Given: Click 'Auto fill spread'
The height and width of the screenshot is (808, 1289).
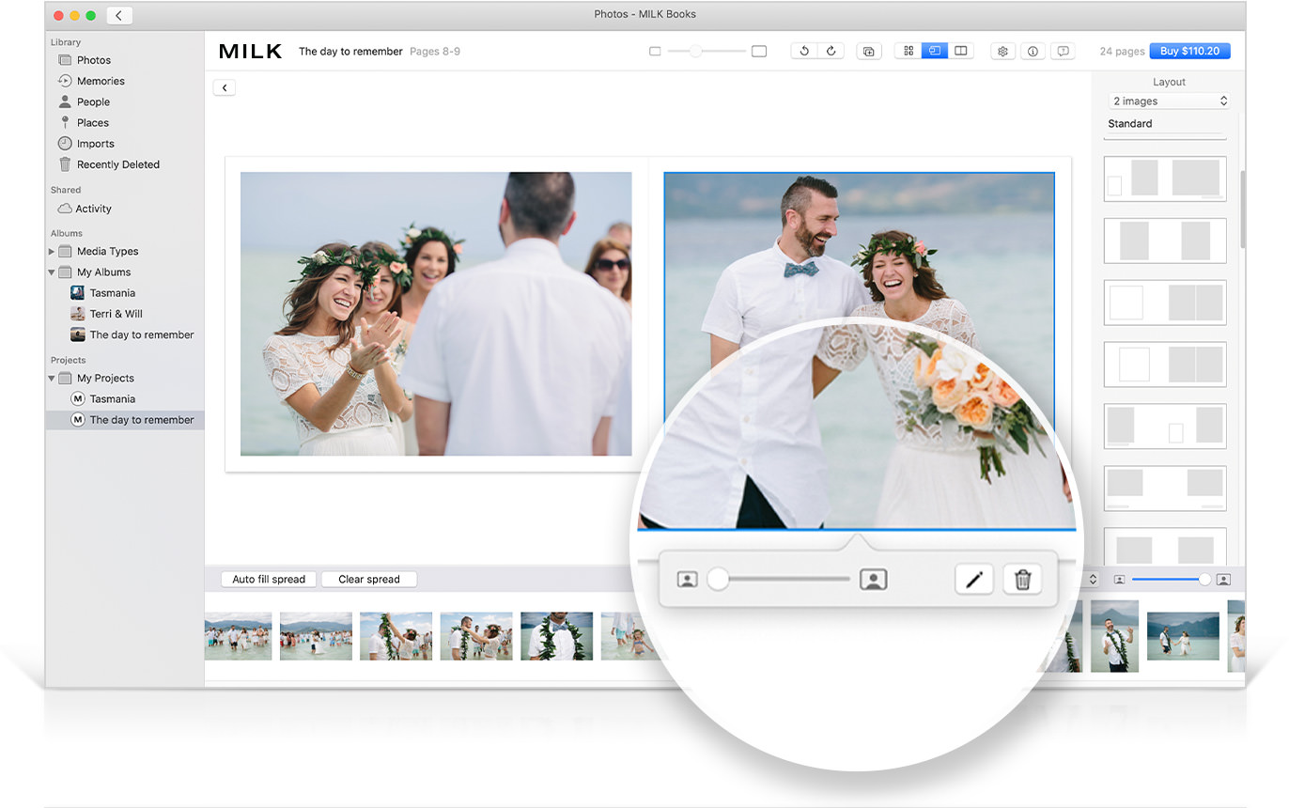Looking at the screenshot, I should pos(268,579).
